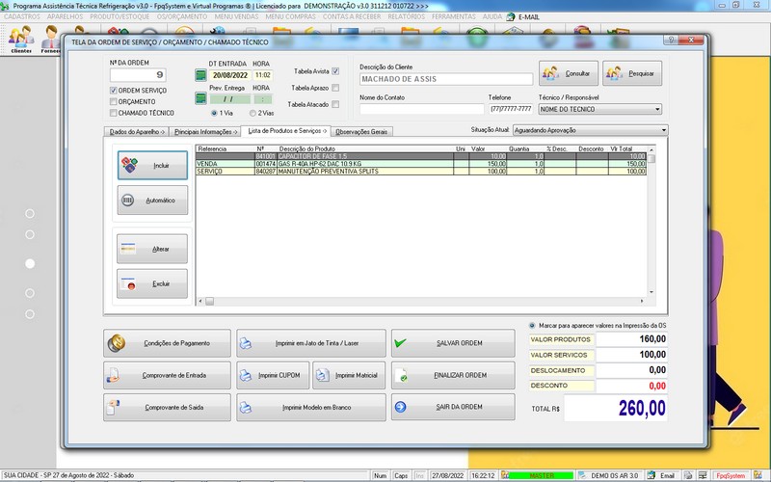
Task: Click Imprimir Matricial button
Action: (x=349, y=375)
